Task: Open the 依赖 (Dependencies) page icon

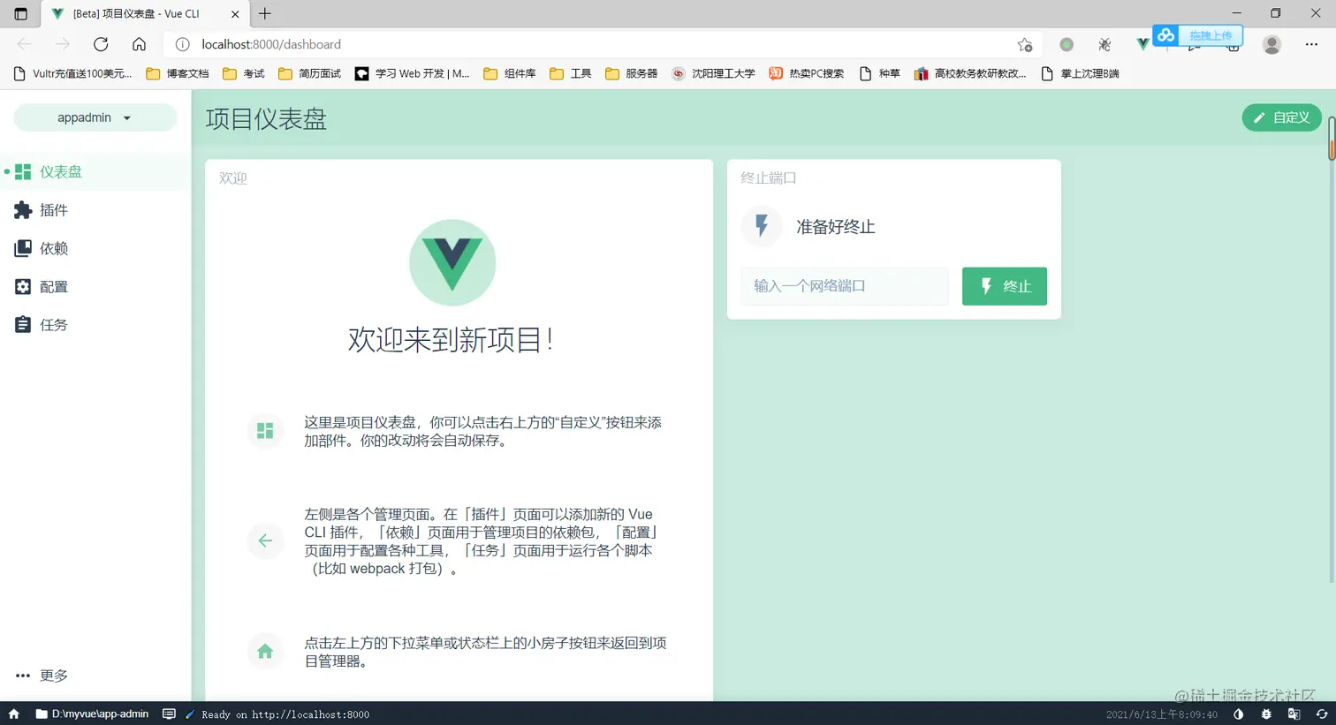Action: pyautogui.click(x=22, y=247)
